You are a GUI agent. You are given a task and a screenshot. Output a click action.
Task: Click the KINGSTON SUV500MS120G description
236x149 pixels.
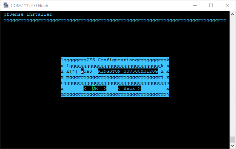point(128,72)
